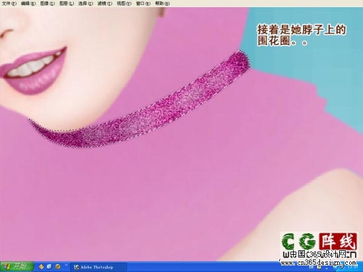
Task: Open the 图像 (Image) menu
Action: [x=48, y=3]
